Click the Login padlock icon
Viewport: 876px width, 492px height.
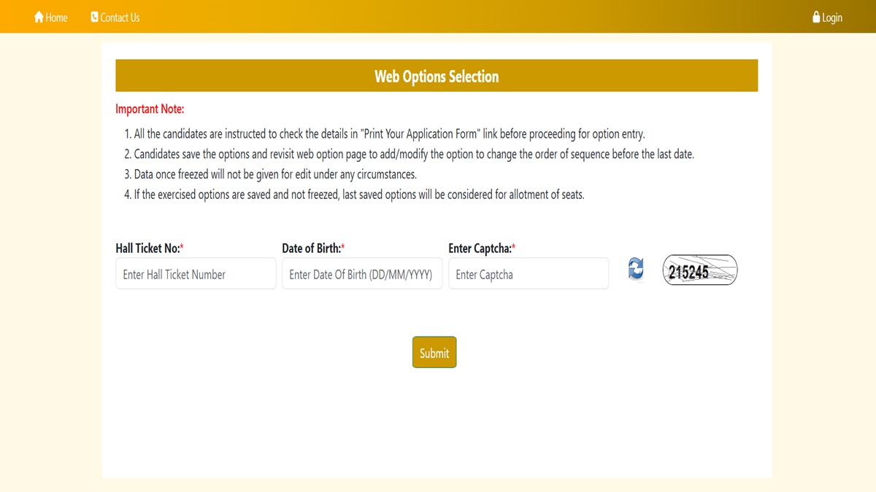[x=815, y=17]
